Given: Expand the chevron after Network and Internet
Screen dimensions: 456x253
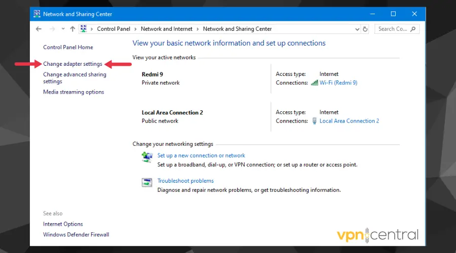Looking at the screenshot, I should pyautogui.click(x=198, y=29).
